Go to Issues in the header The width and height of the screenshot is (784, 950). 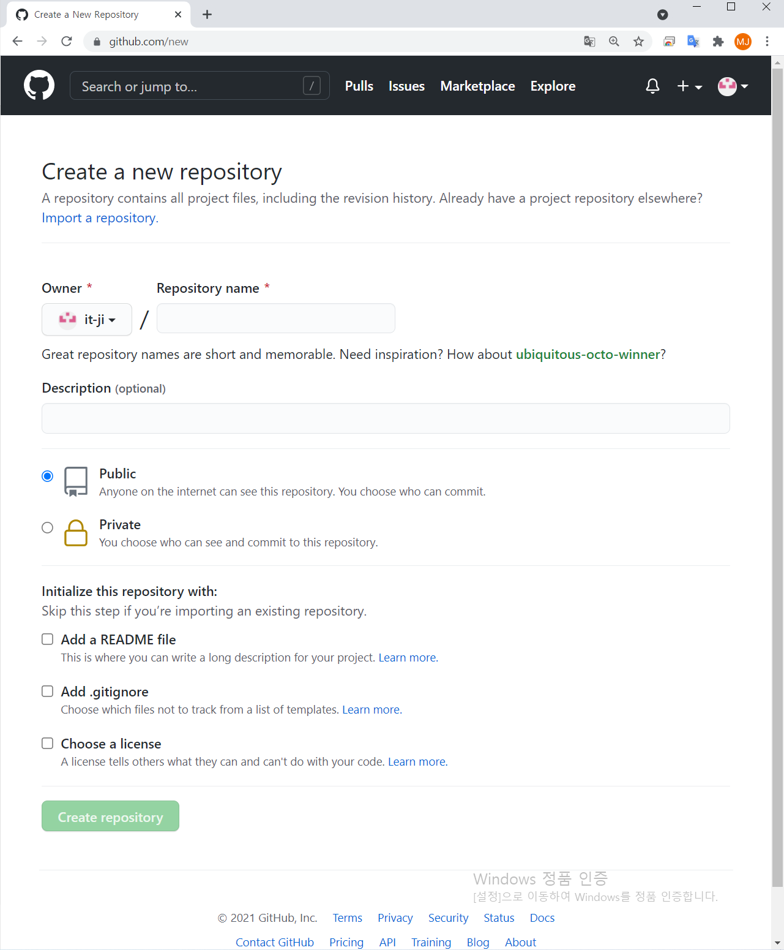coord(406,86)
